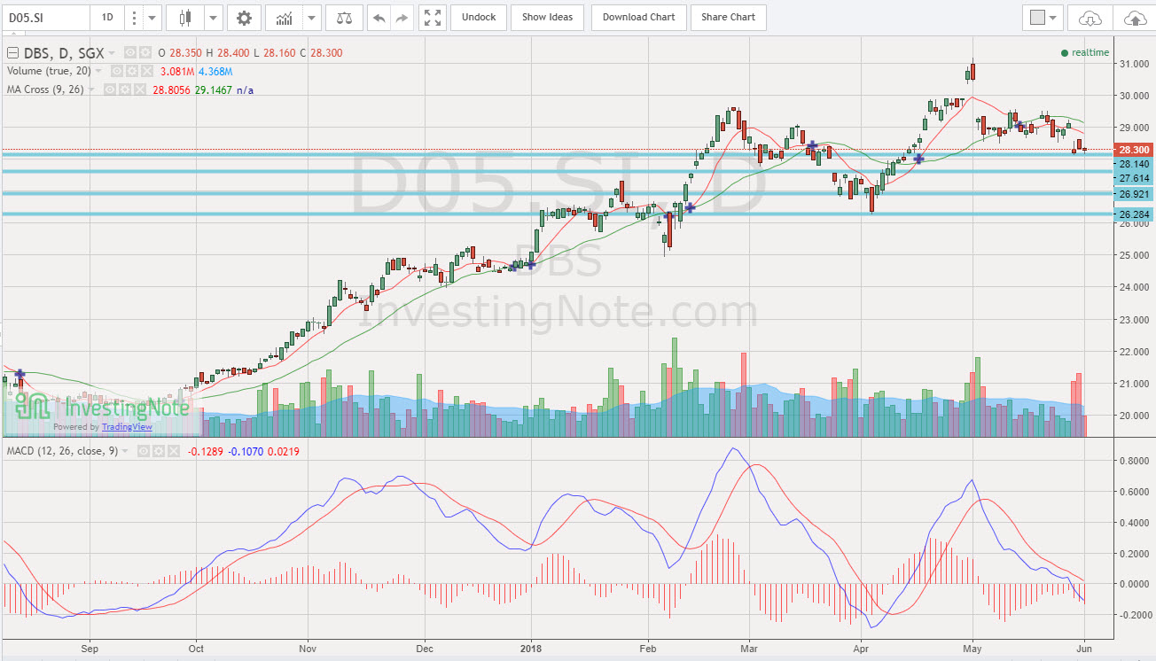Click the 28.140 price level label
This screenshot has height=661, width=1156.
[x=1135, y=165]
